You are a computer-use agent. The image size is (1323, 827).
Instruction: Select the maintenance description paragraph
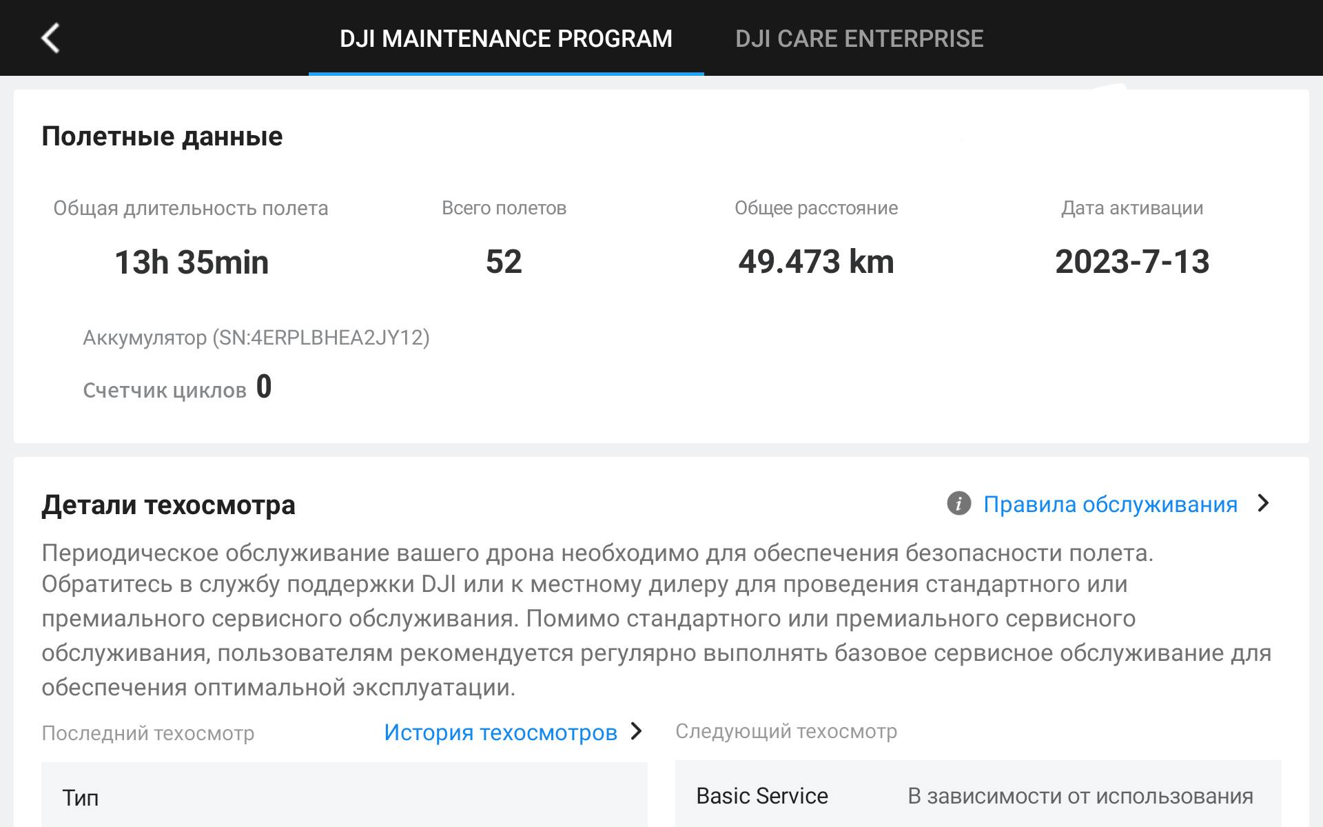click(x=657, y=620)
